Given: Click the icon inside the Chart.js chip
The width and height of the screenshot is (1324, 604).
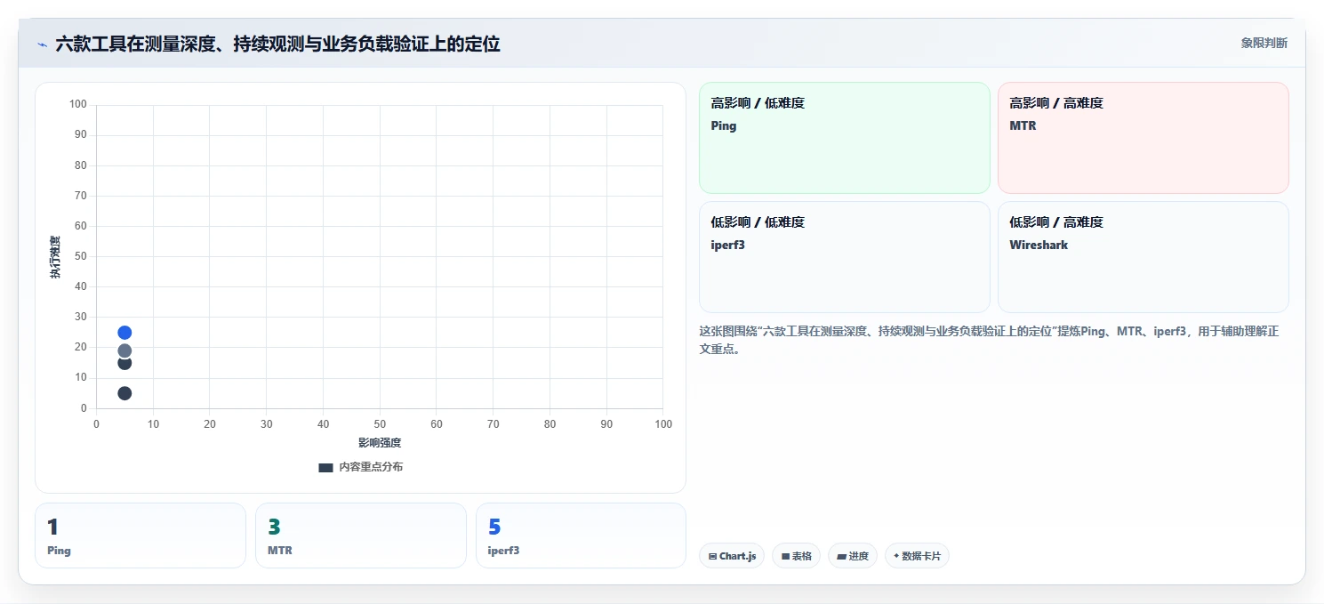Looking at the screenshot, I should tap(713, 557).
